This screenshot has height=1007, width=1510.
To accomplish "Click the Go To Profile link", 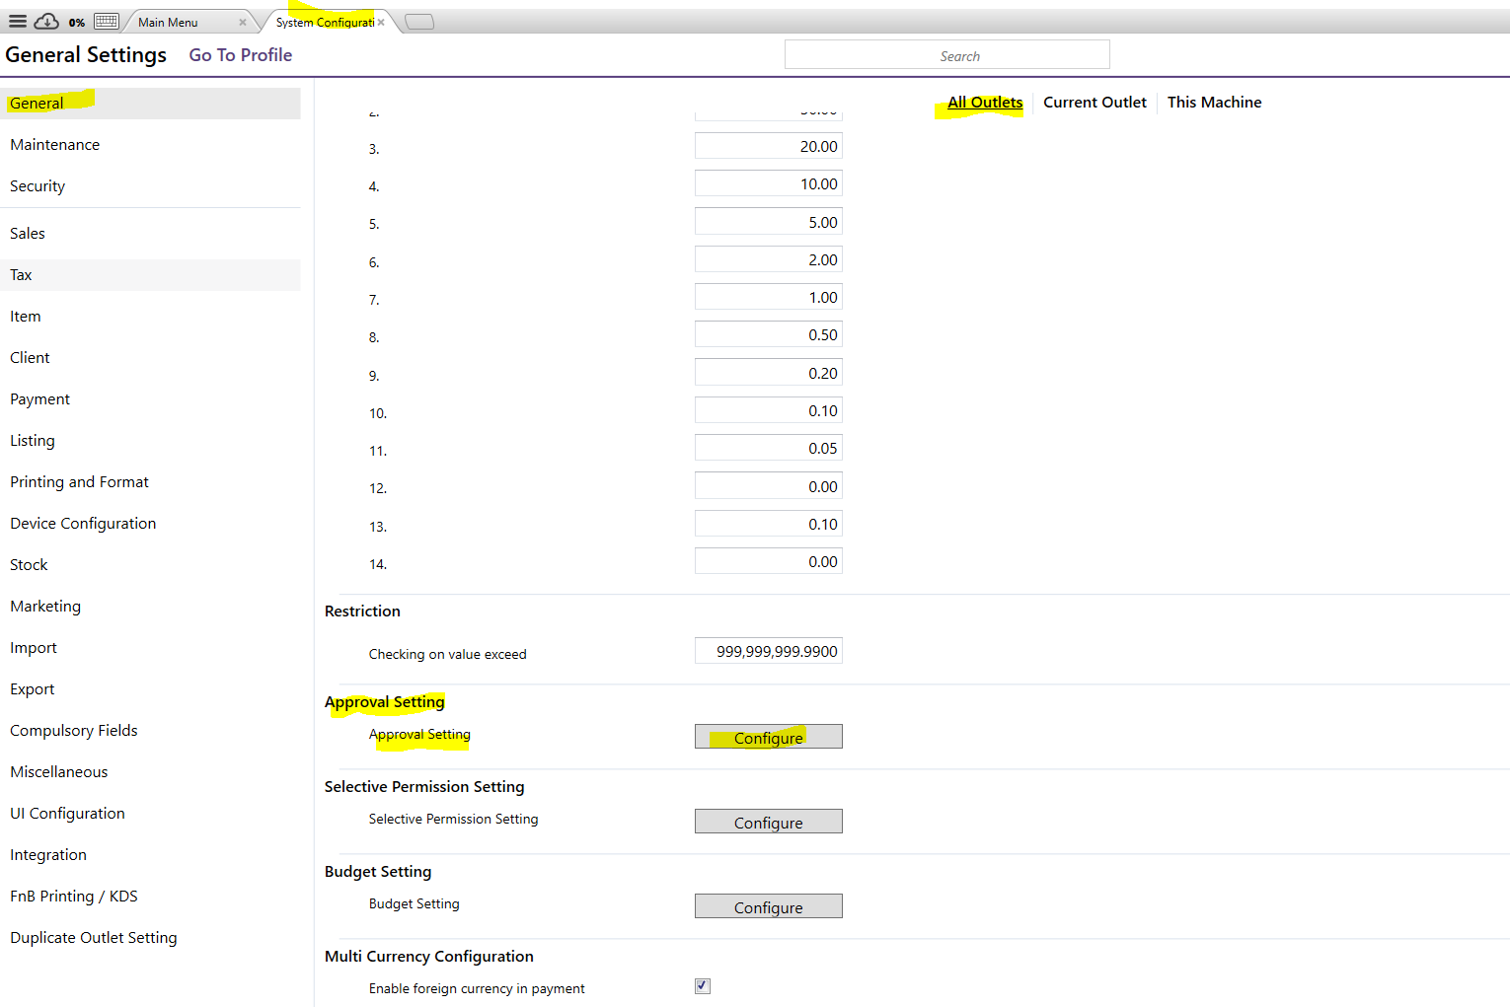I will pos(241,55).
